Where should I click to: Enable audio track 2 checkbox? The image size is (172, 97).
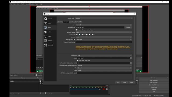[x=80, y=35]
